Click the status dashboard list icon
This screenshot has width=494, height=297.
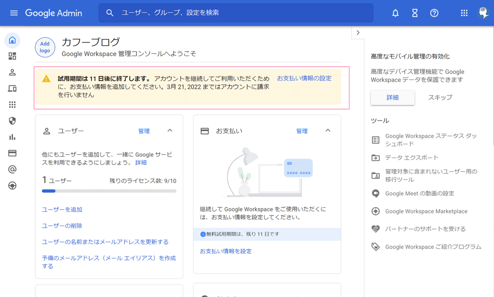coord(375,140)
